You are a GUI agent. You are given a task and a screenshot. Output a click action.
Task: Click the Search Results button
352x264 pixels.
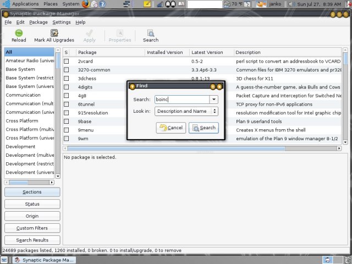tap(32, 240)
